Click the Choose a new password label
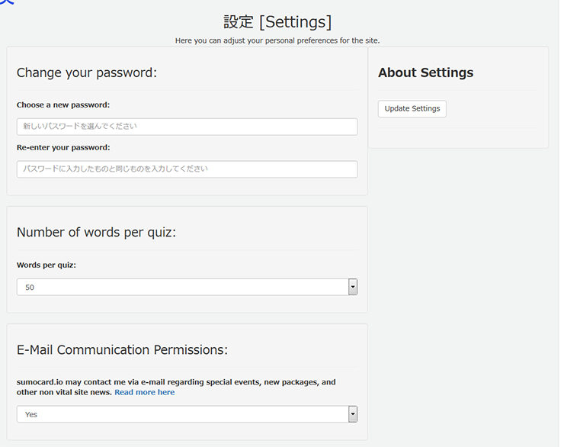Image resolution: width=564 pixels, height=447 pixels. [x=63, y=105]
